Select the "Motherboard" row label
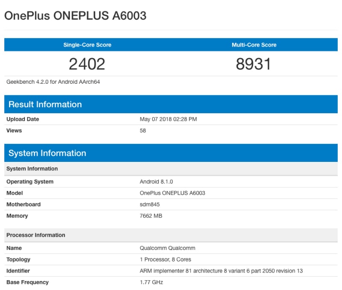The width and height of the screenshot is (342, 290). point(24,205)
